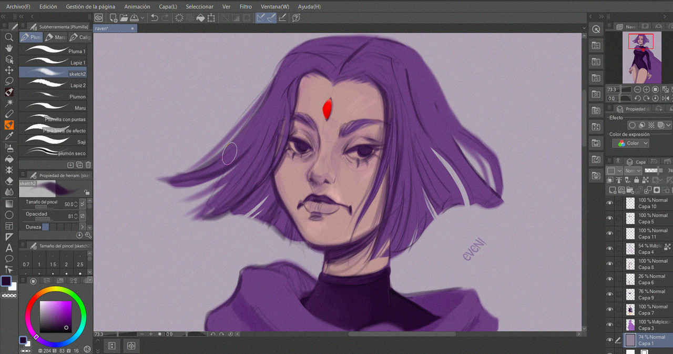The image size is (673, 354).
Task: Hide layer Capa 3
Action: (609, 325)
